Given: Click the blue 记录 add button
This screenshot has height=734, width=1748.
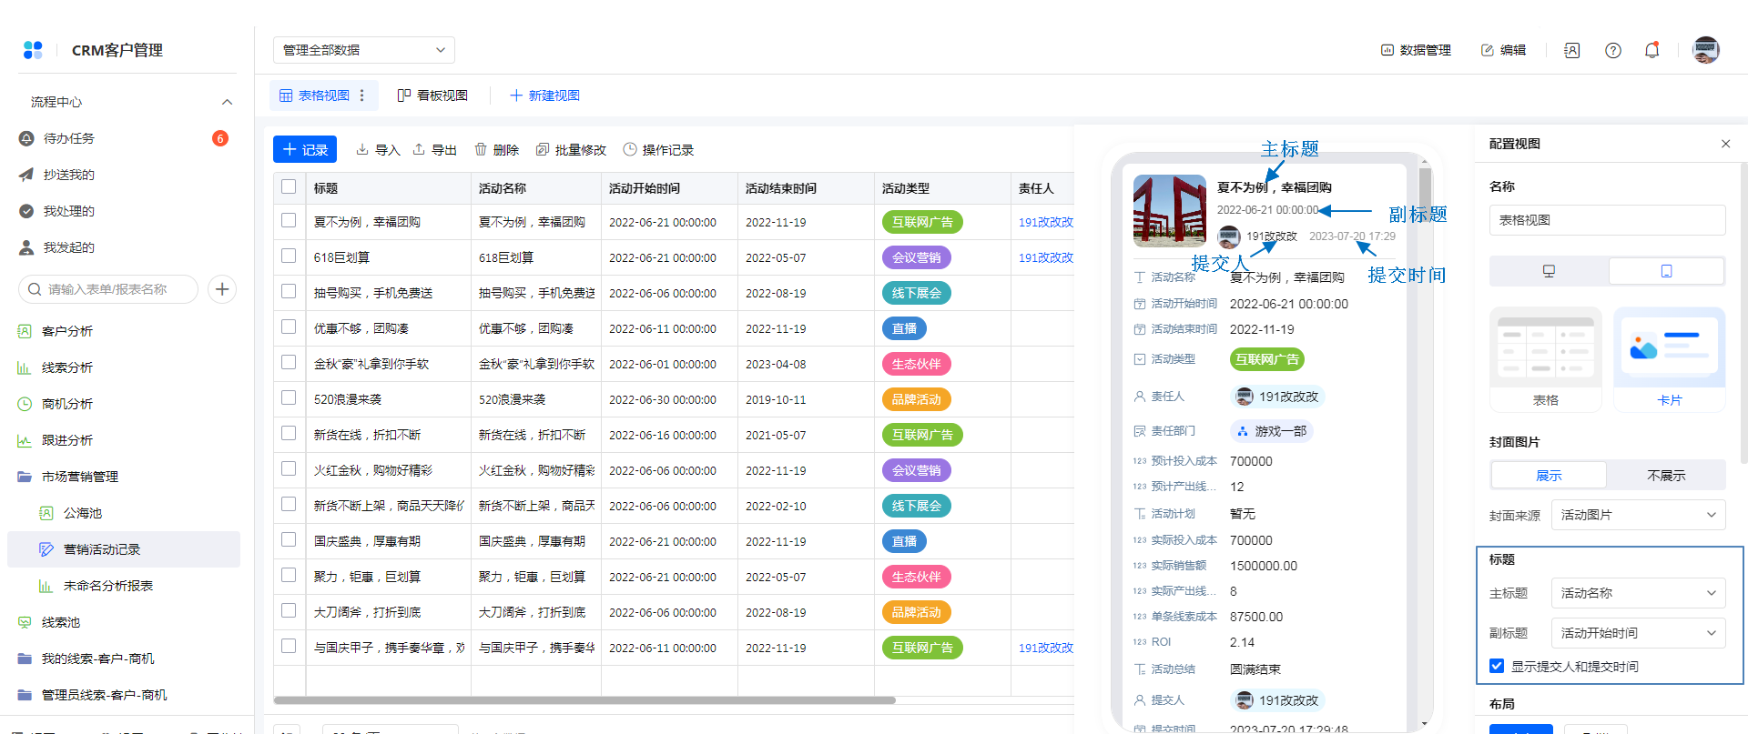Looking at the screenshot, I should point(305,150).
